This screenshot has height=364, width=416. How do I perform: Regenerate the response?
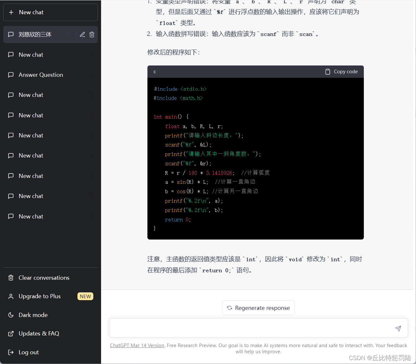coord(259,308)
